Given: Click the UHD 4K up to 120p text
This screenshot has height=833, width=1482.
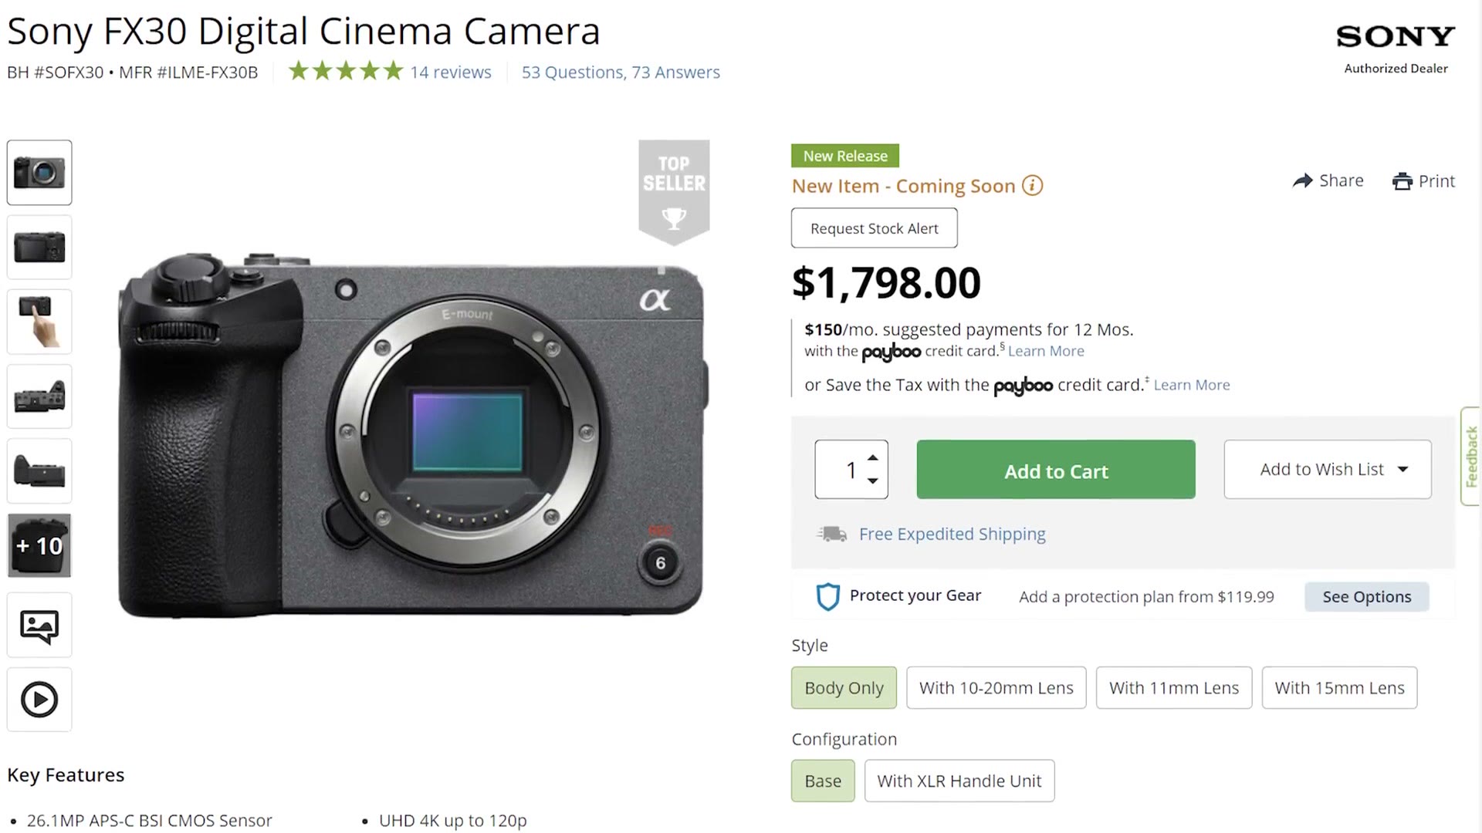Looking at the screenshot, I should point(453,821).
